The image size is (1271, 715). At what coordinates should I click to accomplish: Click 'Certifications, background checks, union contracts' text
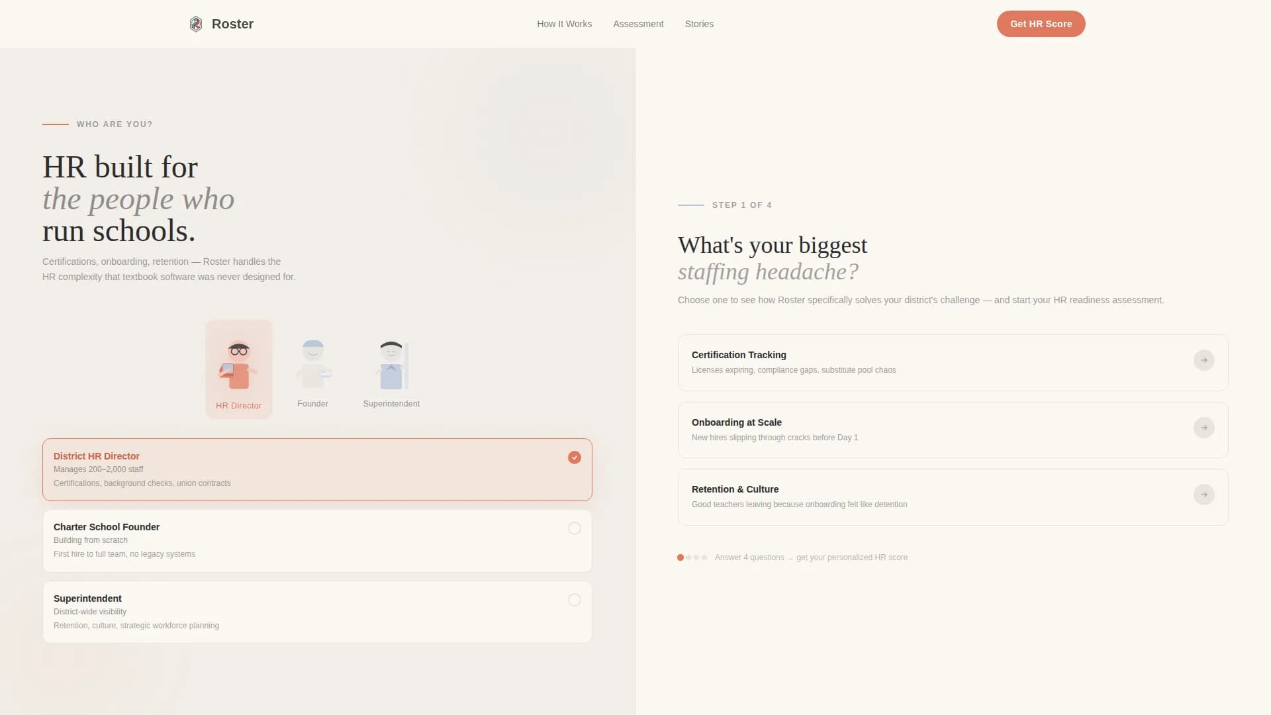pos(142,483)
